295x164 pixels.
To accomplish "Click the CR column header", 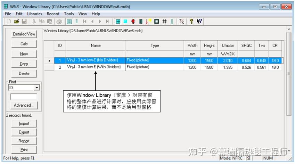I will pos(275,45).
